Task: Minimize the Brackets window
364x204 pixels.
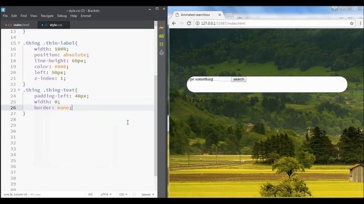Action: tap(150, 9)
